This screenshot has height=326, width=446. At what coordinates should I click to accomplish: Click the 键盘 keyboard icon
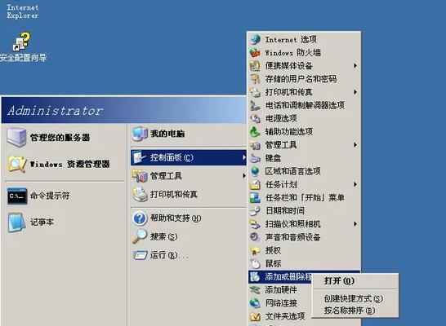click(255, 158)
